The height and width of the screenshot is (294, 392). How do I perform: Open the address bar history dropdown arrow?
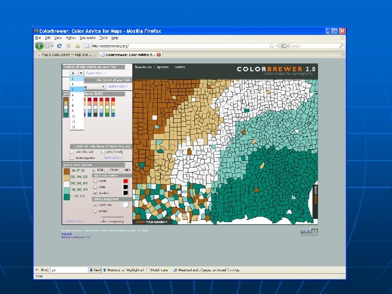click(x=277, y=46)
